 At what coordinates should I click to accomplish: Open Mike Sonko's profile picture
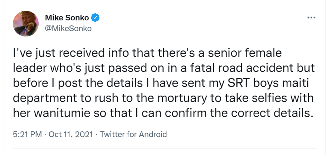(x=26, y=24)
